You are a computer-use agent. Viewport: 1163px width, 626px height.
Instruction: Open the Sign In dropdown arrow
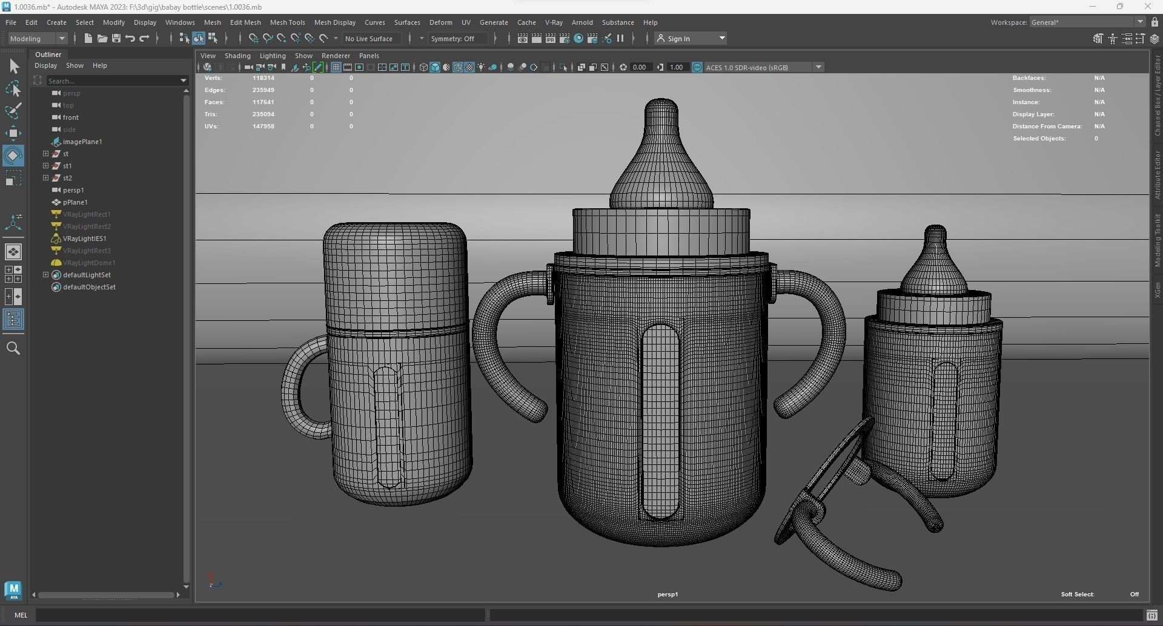coord(722,38)
